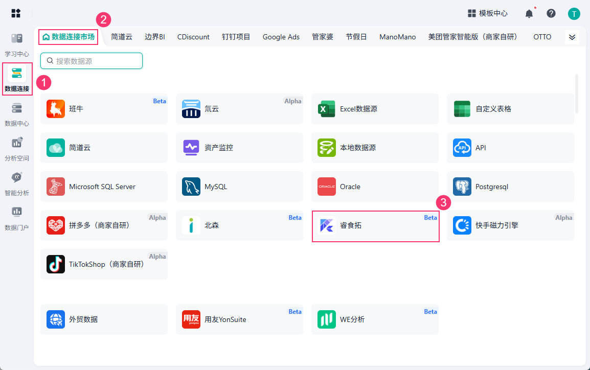Click the WE分析 green icon

[x=327, y=319]
